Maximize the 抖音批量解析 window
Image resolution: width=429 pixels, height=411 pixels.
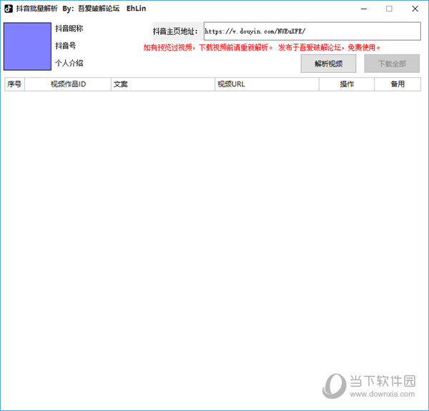(x=389, y=9)
